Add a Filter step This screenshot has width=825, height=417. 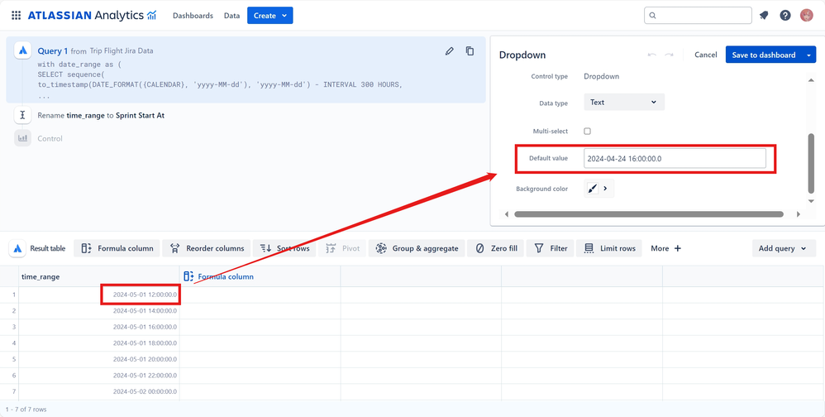tap(551, 248)
